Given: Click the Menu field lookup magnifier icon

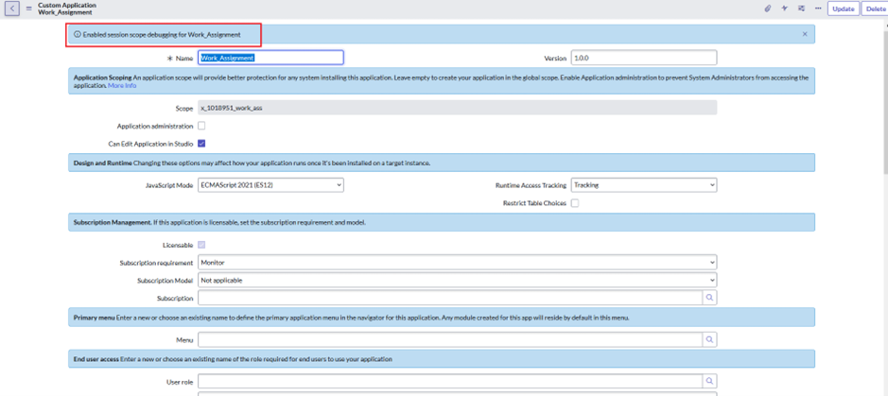Looking at the screenshot, I should [709, 339].
